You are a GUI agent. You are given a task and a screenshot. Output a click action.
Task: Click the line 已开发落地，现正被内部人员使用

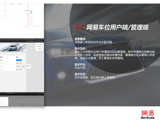pyautogui.click(x=94, y=78)
